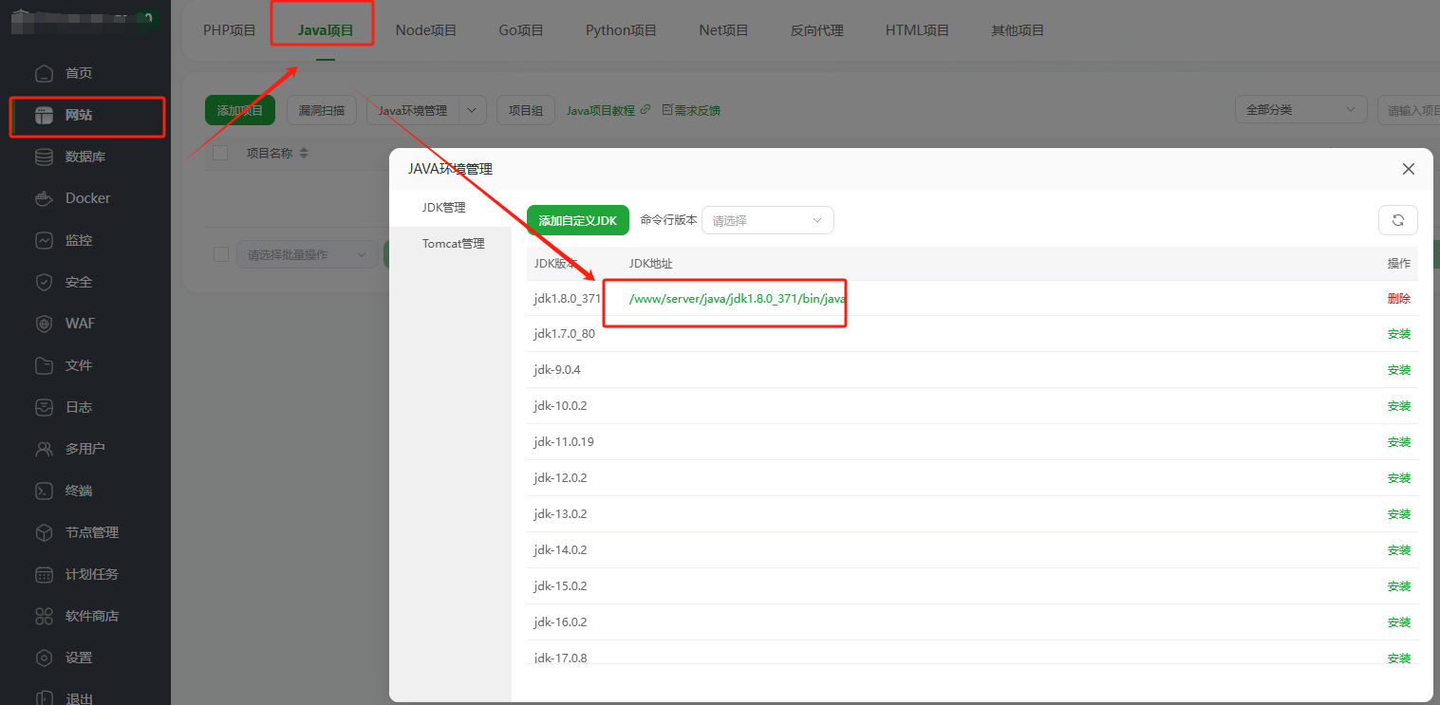Open the 安全 shield icon
Screen dimensions: 1440x705
tap(44, 282)
